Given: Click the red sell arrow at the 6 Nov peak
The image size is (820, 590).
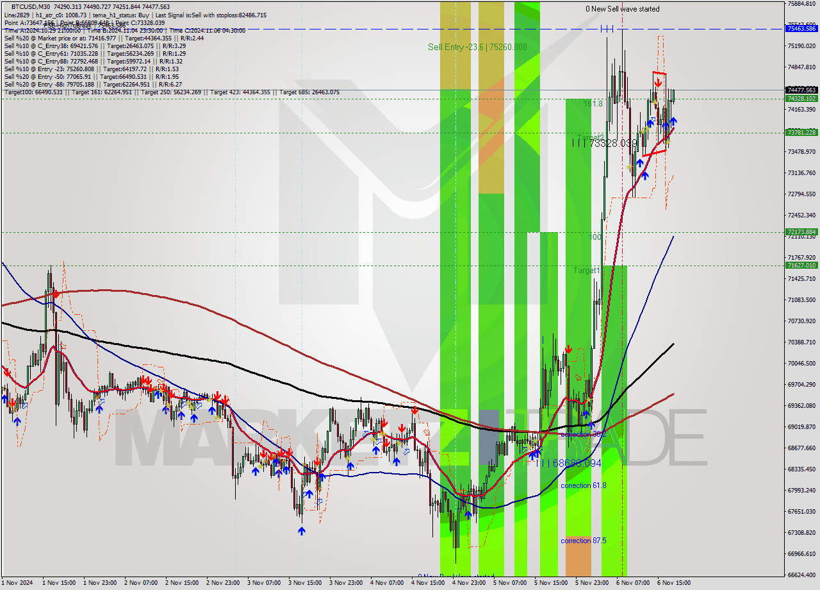Looking at the screenshot, I should 658,83.
